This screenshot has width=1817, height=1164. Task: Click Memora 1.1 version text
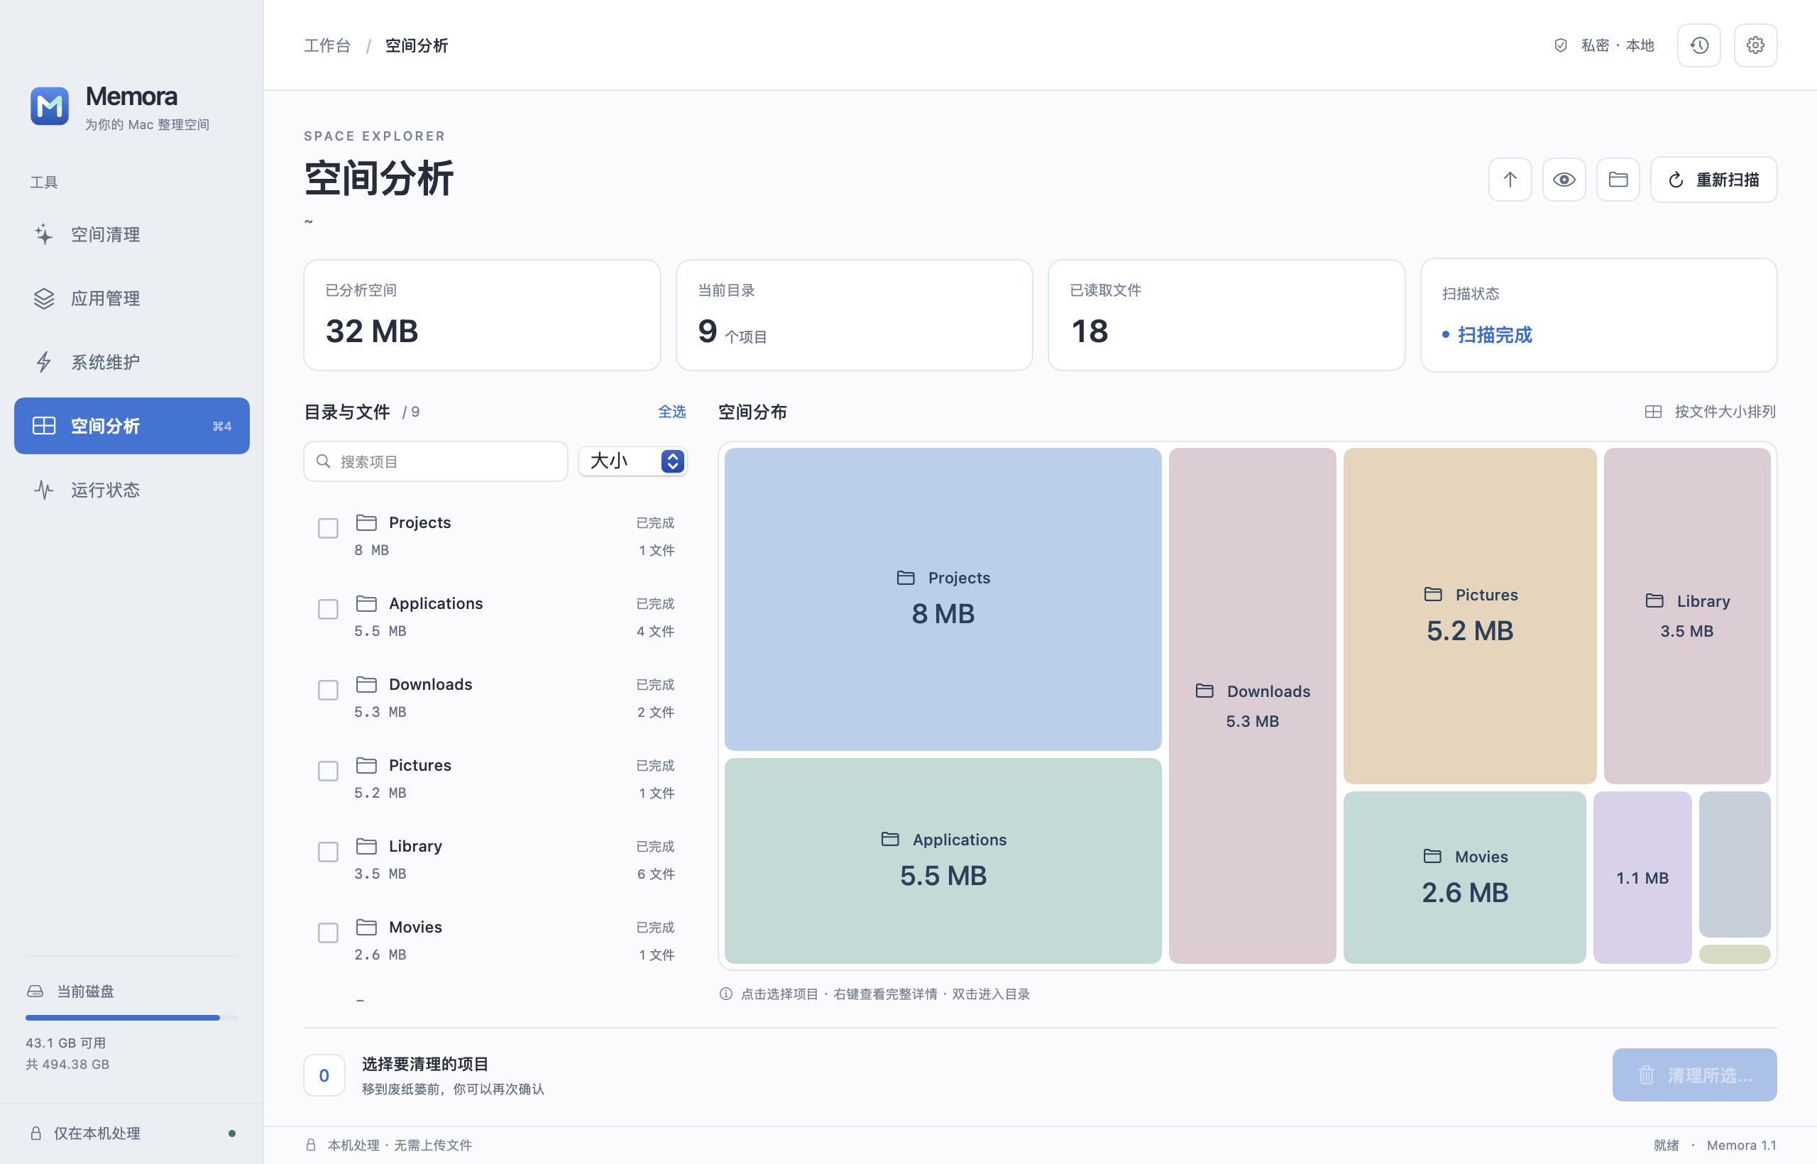[x=1742, y=1145]
